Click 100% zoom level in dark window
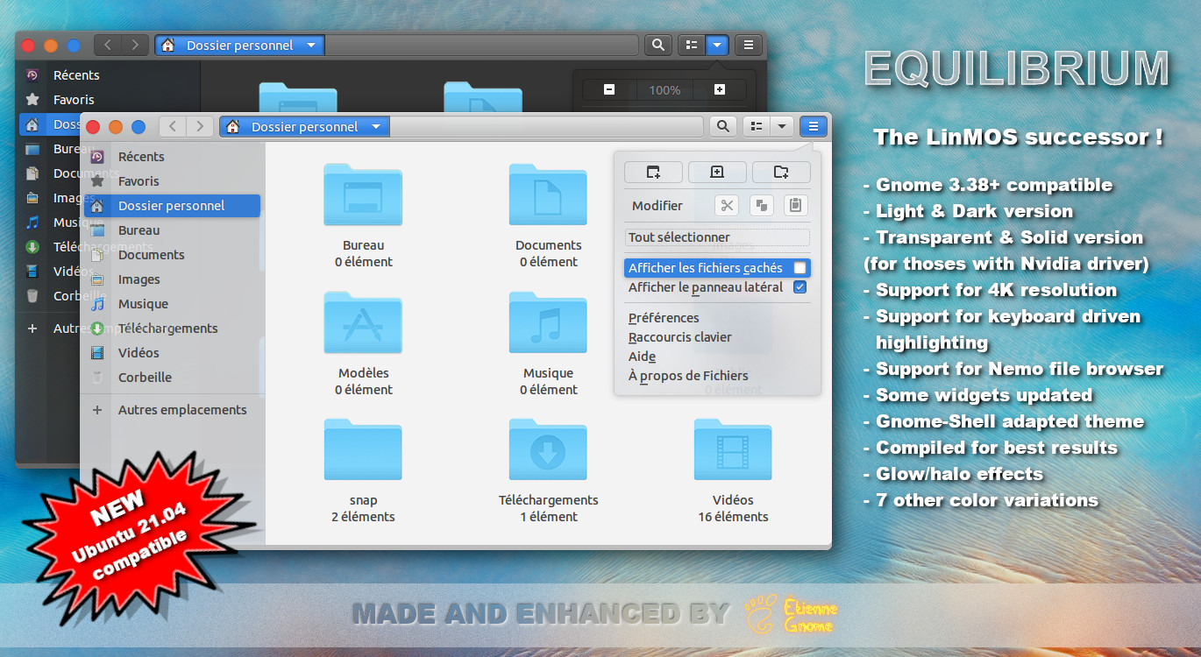This screenshot has height=657, width=1201. click(x=664, y=89)
